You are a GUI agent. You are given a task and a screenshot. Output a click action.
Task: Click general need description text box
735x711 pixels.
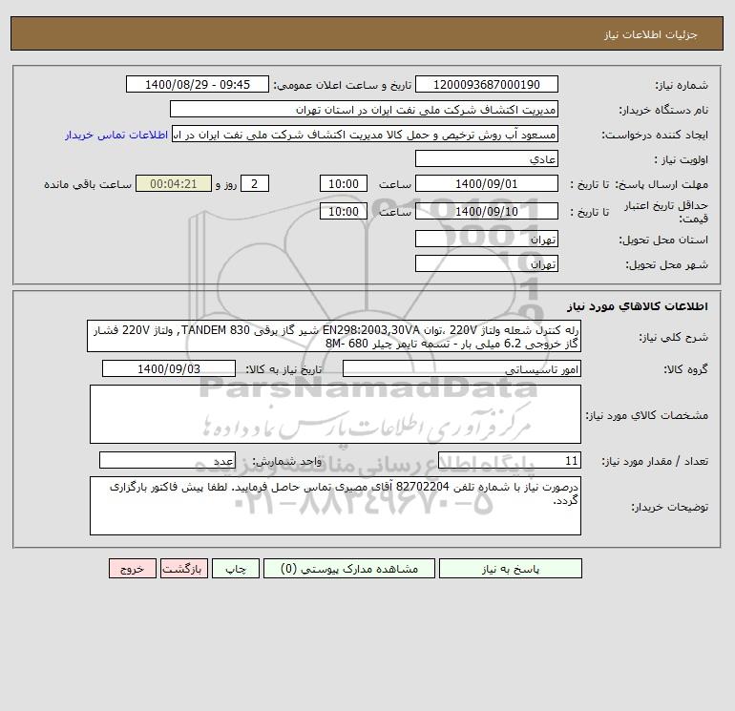(334, 337)
